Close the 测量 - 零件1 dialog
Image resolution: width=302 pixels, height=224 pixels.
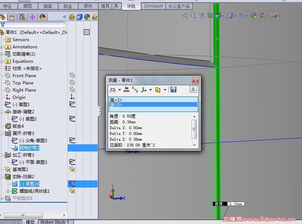coord(195,80)
